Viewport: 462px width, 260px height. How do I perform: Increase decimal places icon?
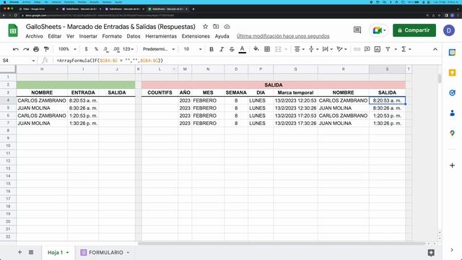point(116,49)
